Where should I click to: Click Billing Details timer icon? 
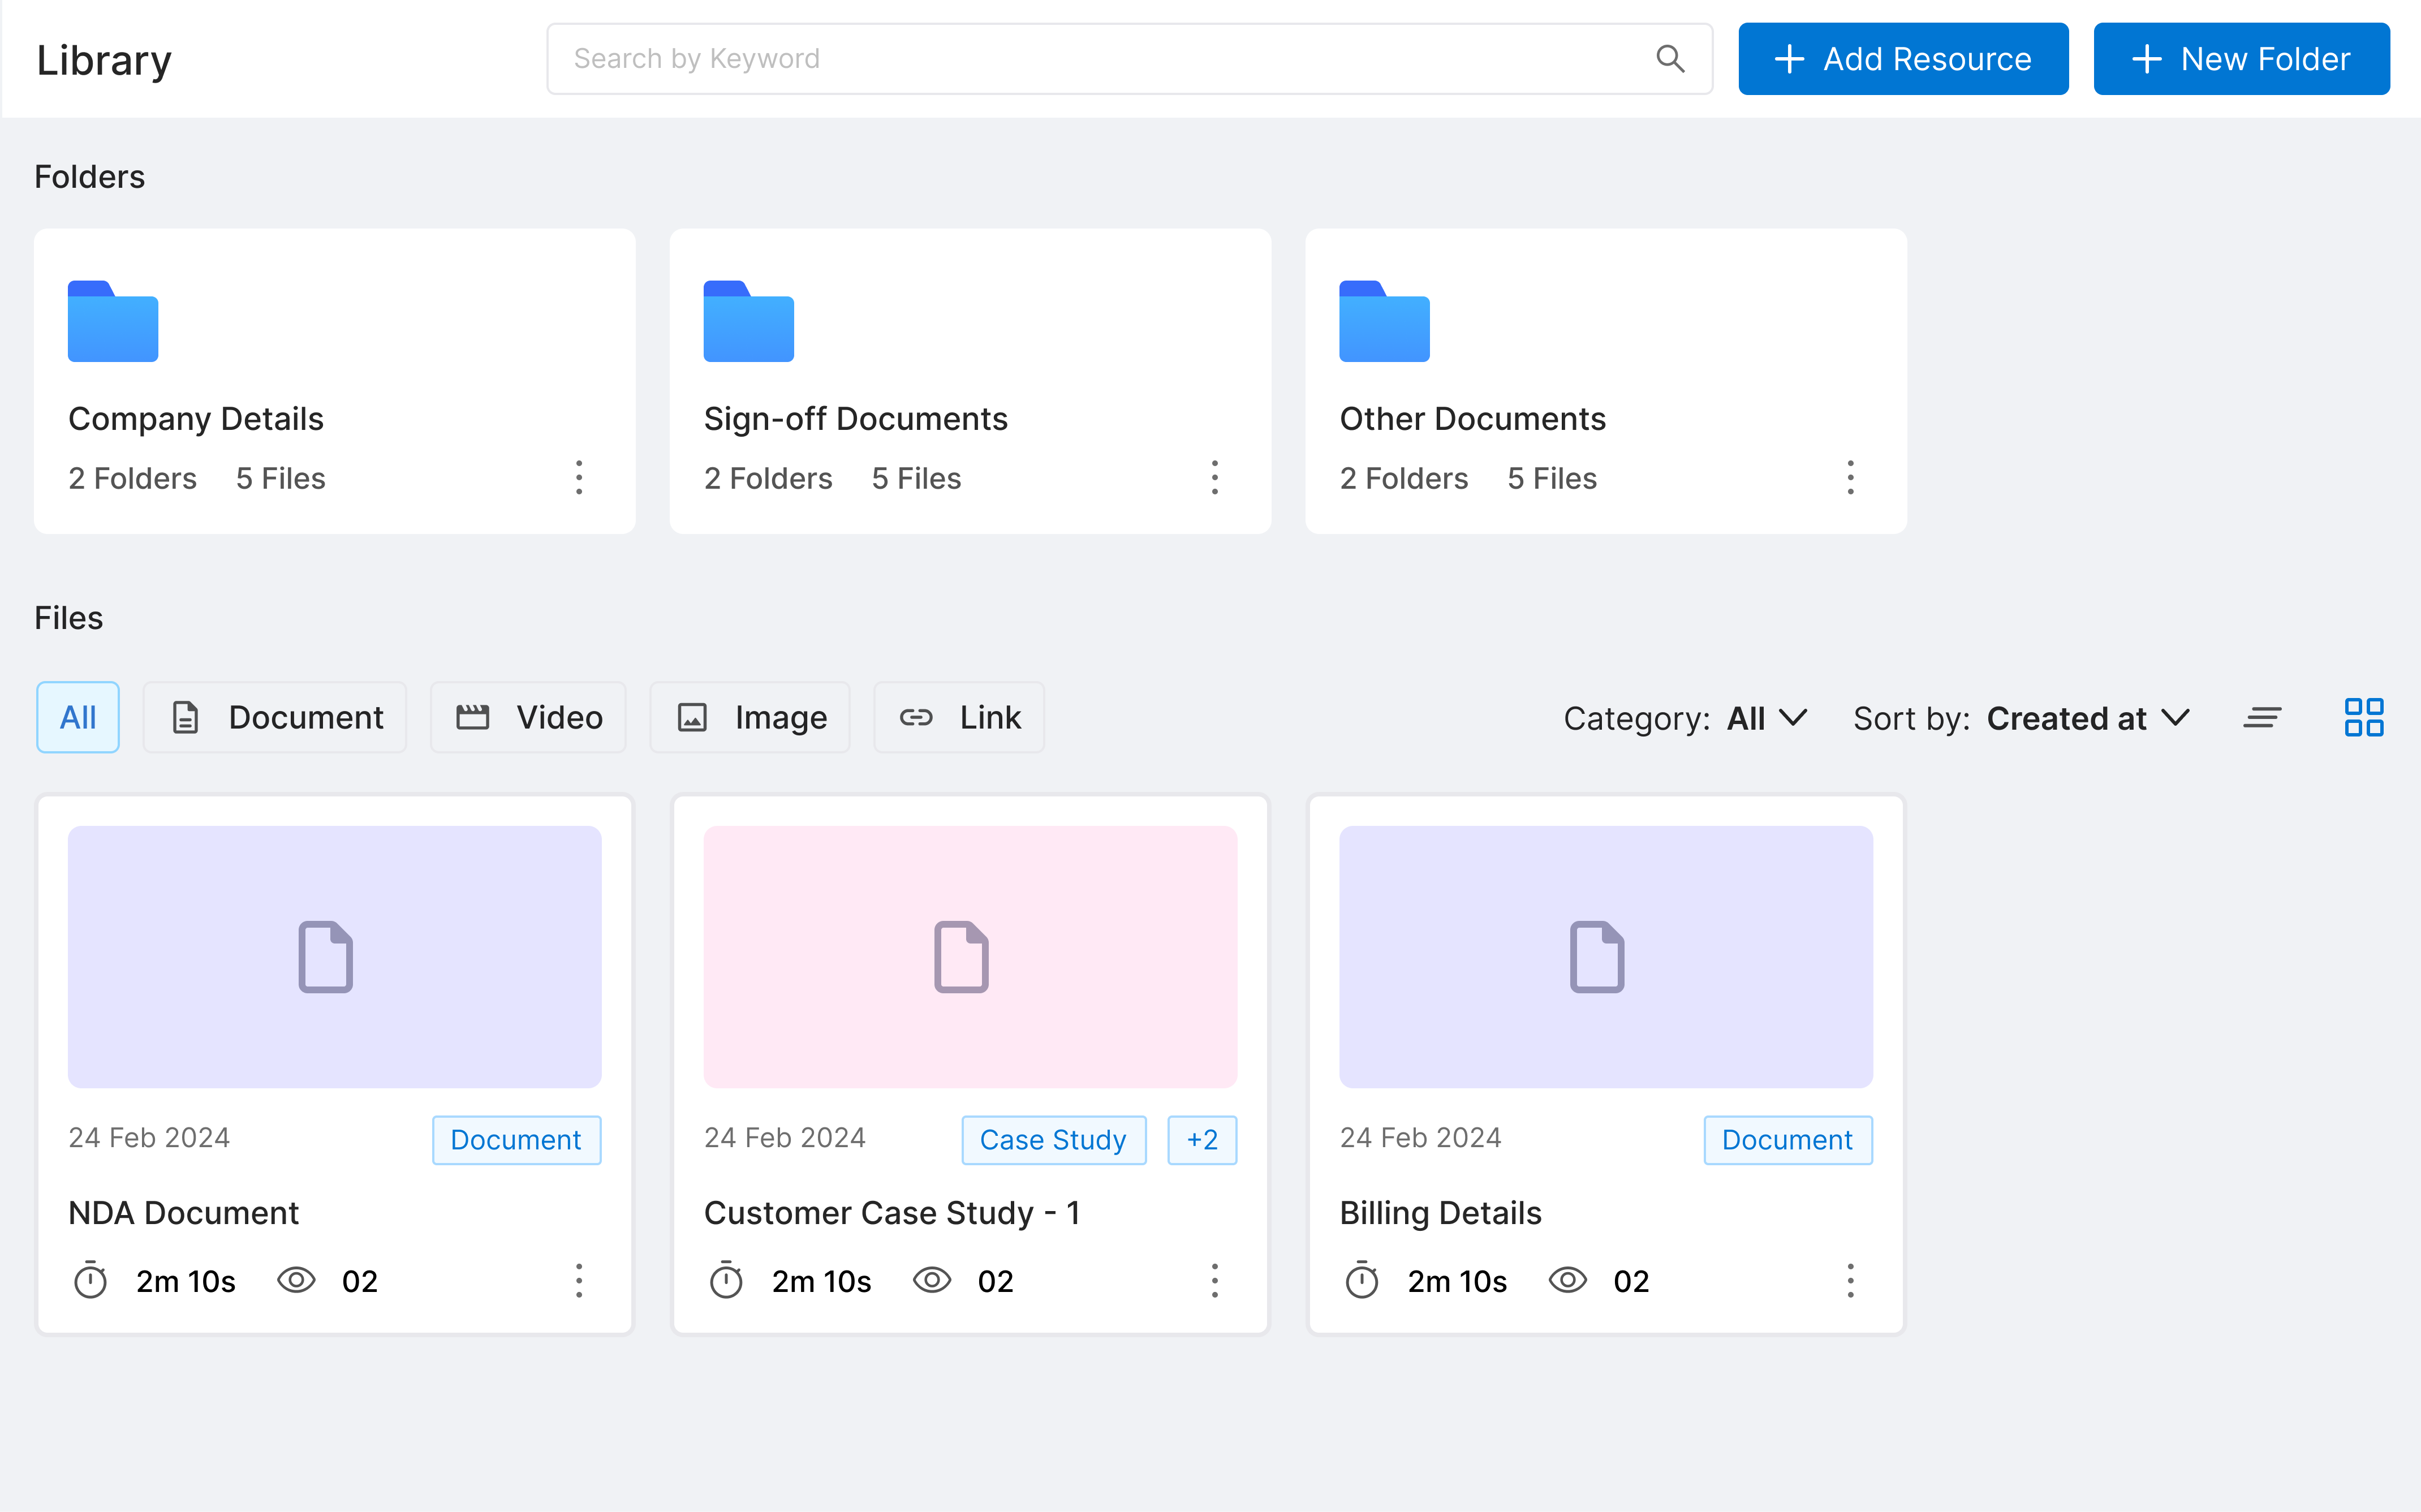coord(1362,1281)
